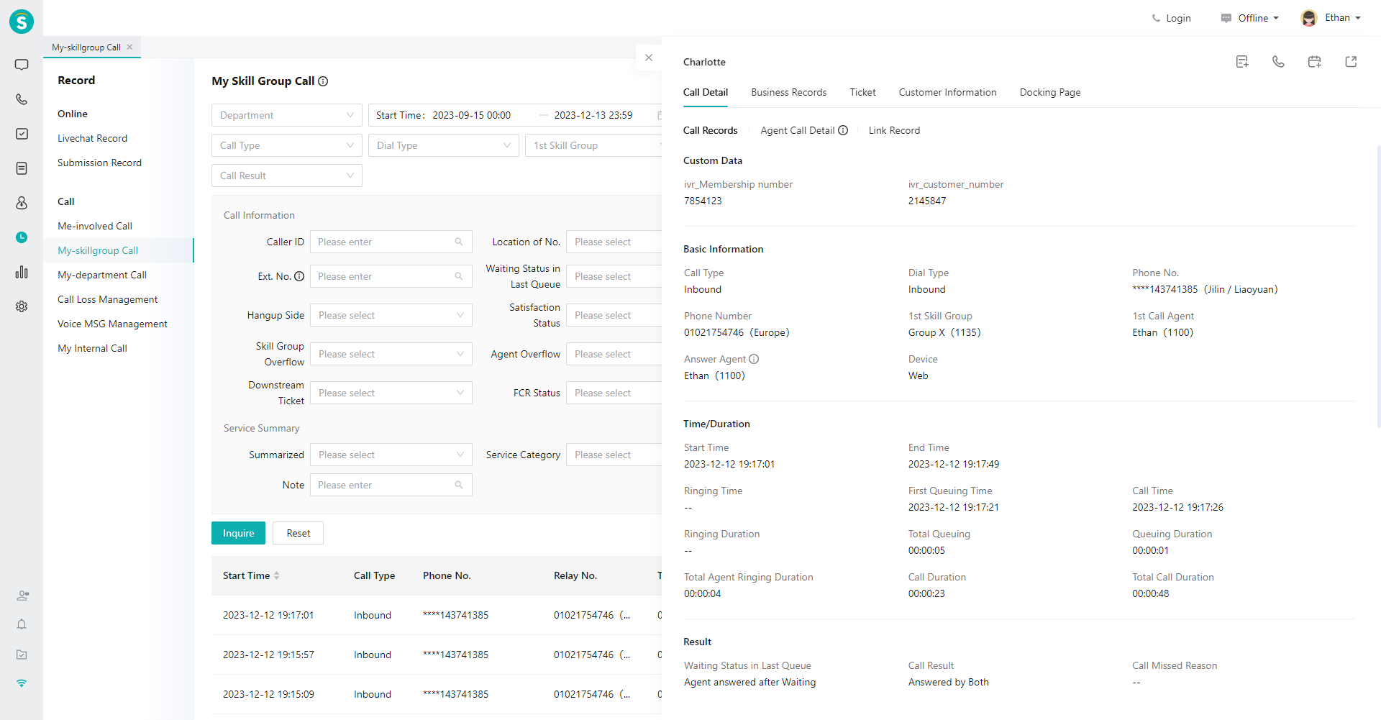Click the info icon beside Agent Call Detail

[843, 130]
